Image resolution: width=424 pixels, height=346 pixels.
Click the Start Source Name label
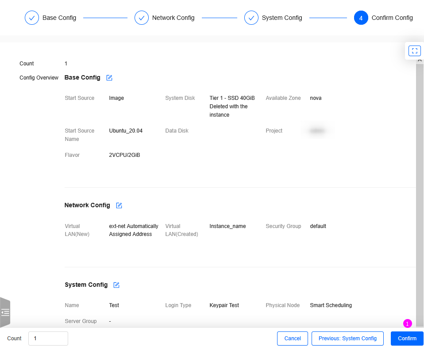tap(80, 135)
